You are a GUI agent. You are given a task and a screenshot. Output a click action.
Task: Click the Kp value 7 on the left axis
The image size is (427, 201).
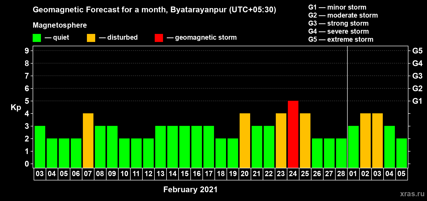tap(27, 76)
